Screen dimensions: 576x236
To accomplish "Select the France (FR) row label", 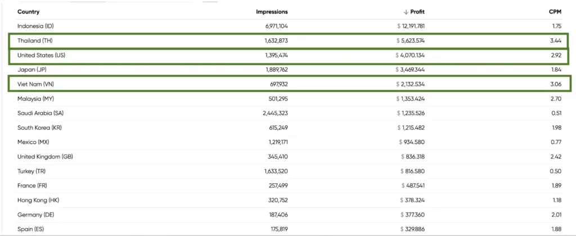I will click(x=31, y=186).
